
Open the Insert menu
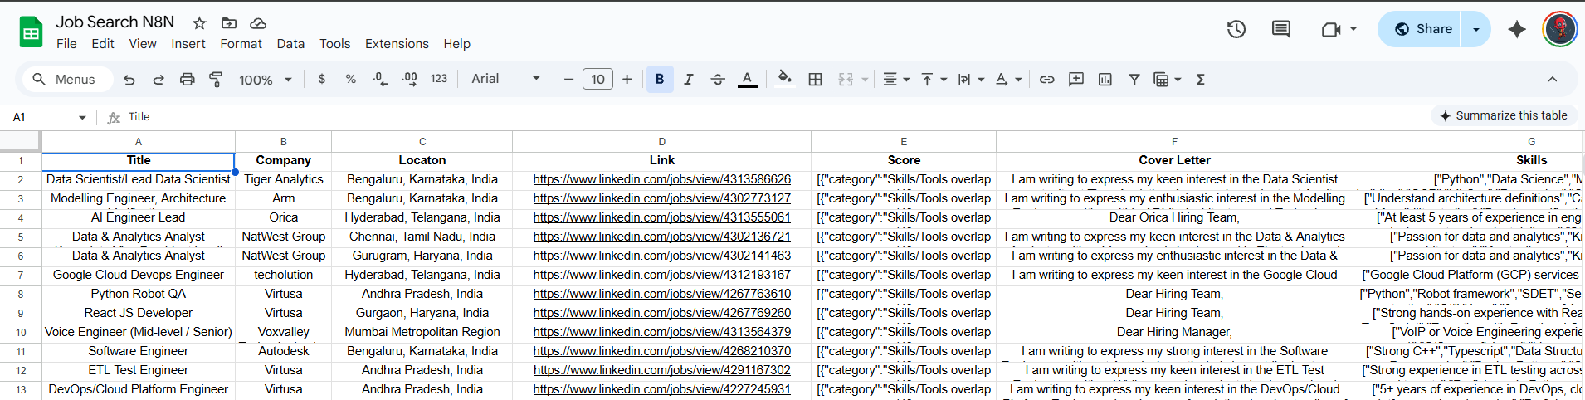click(188, 44)
